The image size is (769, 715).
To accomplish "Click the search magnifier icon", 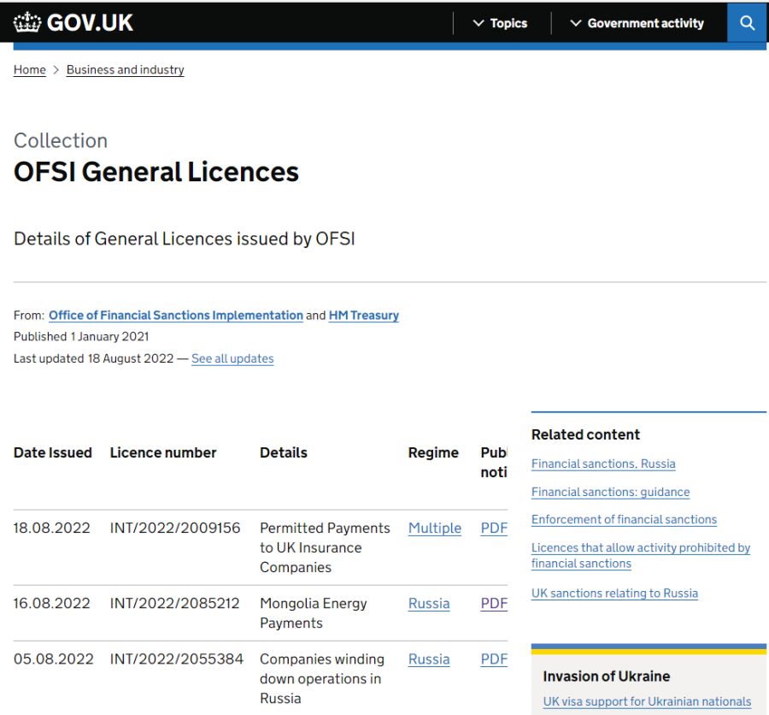I will point(747,22).
